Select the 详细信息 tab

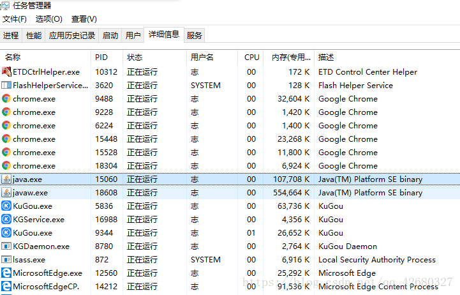point(164,34)
